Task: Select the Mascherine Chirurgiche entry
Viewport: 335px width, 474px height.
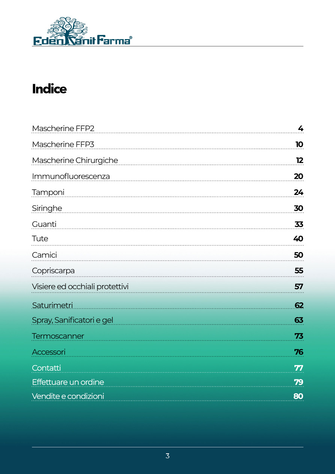Action: click(75, 160)
